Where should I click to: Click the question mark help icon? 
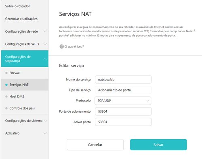point(61,47)
